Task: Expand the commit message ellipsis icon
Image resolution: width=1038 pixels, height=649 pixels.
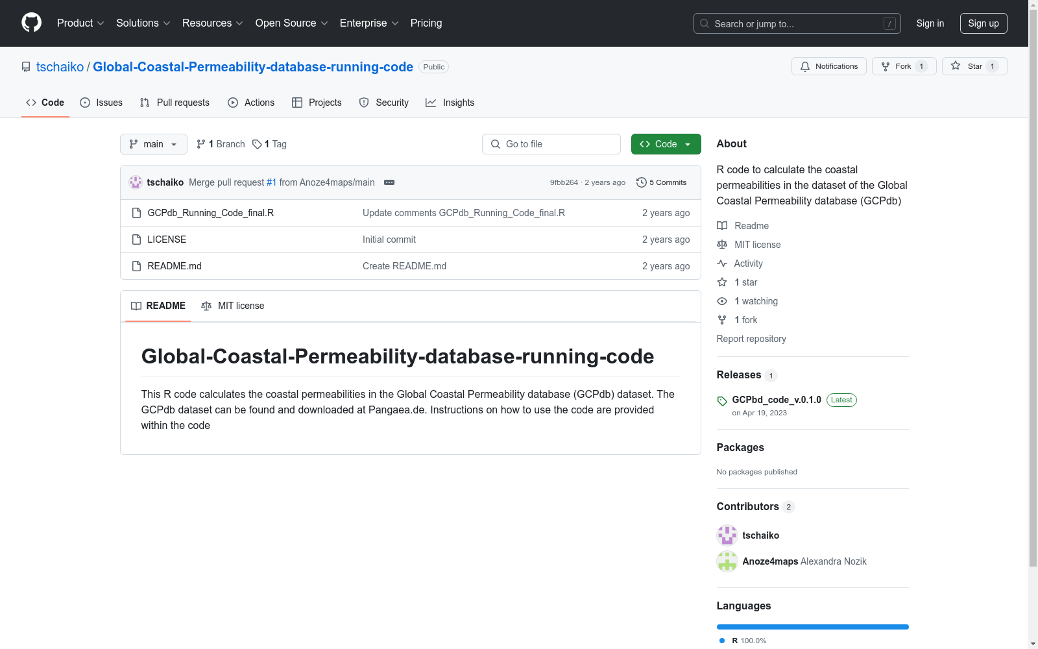Action: tap(389, 182)
